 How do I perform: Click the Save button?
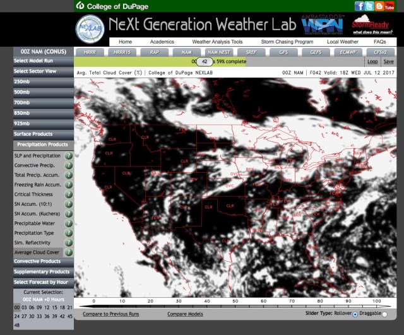pos(389,62)
